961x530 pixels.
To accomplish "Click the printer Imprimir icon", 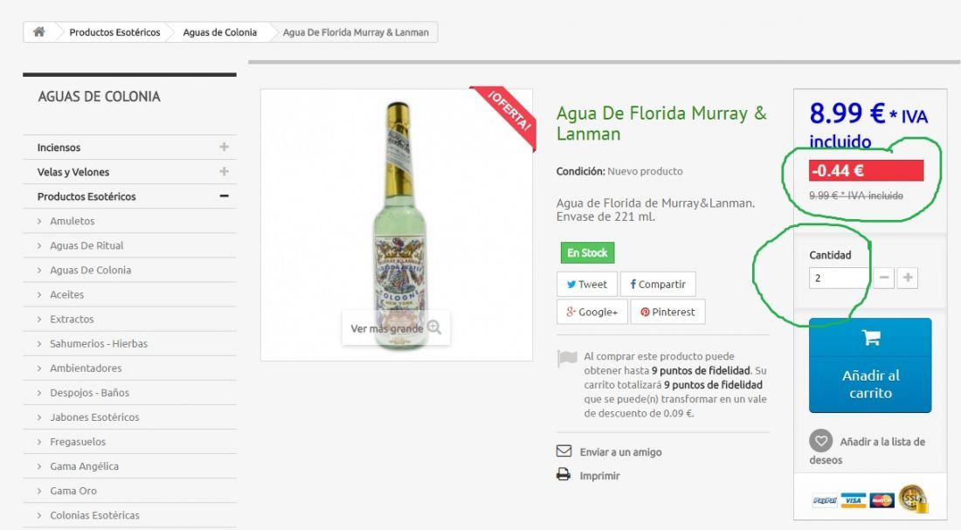I will 563,475.
